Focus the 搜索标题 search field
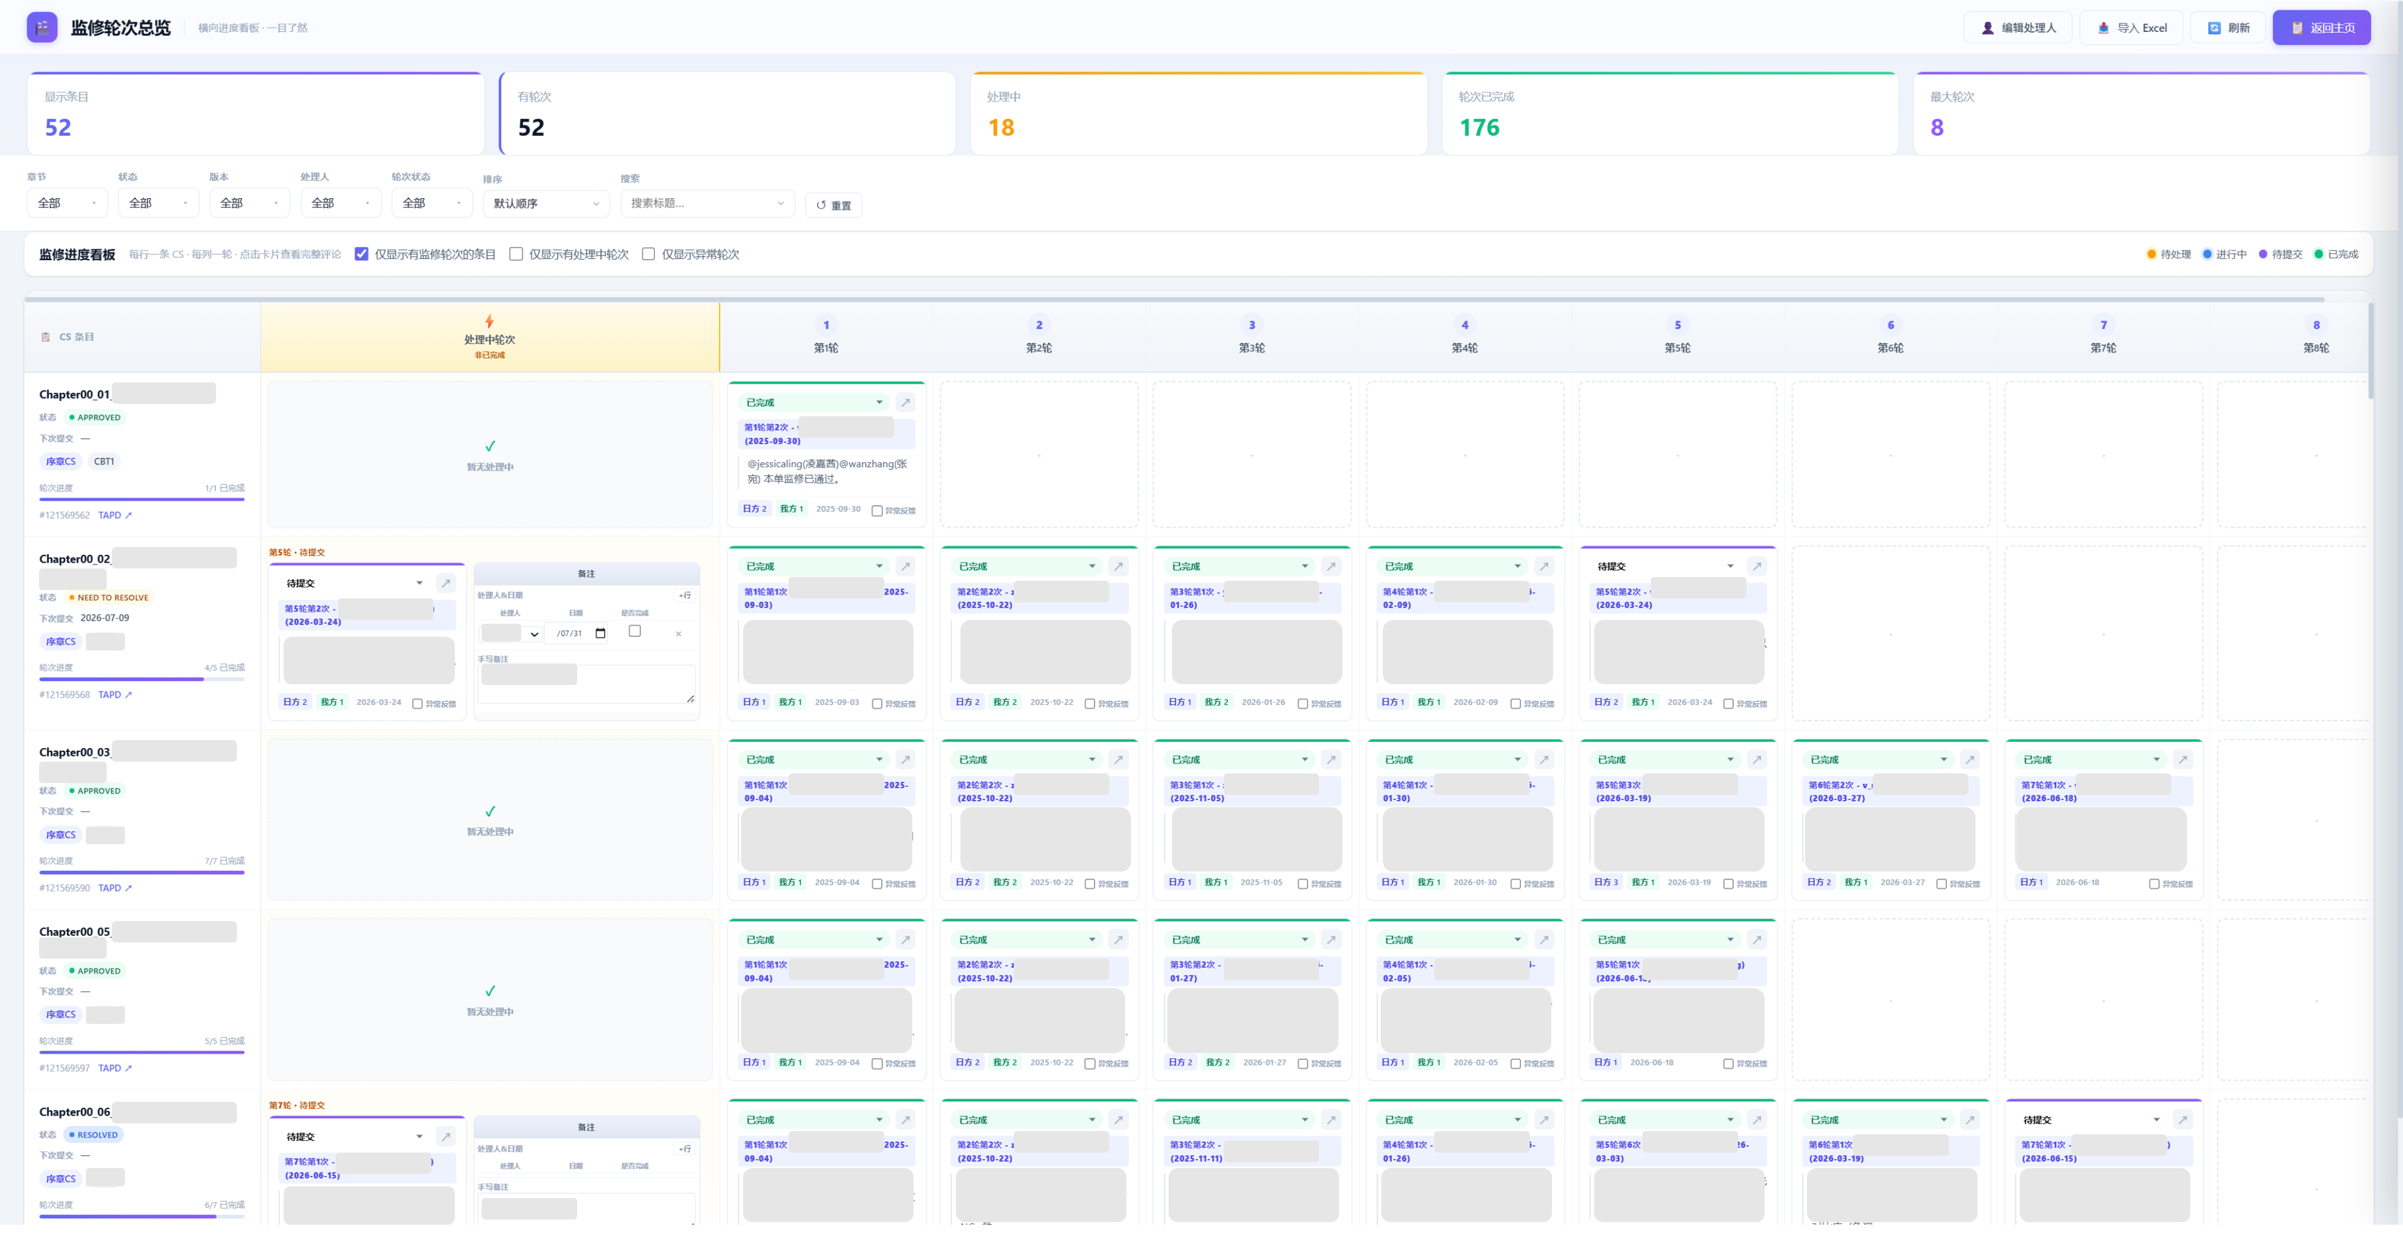This screenshot has width=2403, height=1241. point(707,204)
